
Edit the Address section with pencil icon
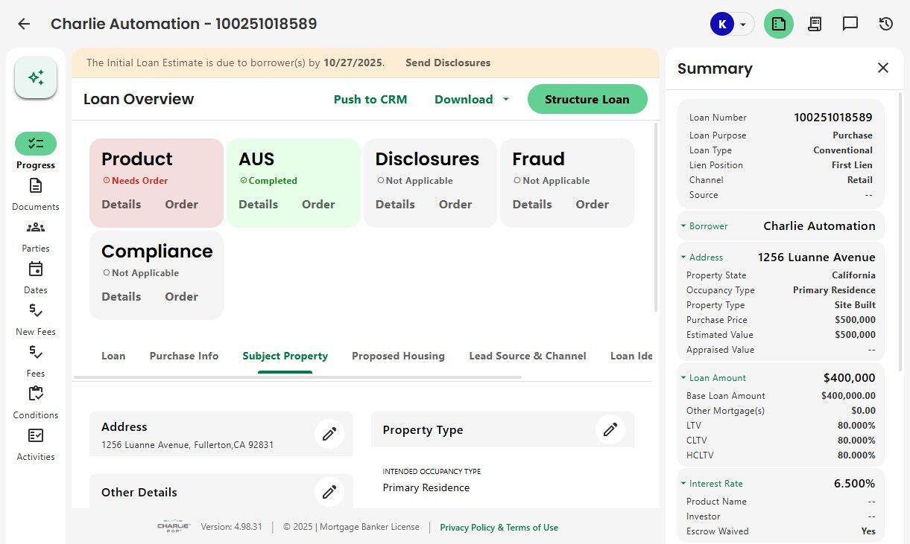tap(329, 433)
